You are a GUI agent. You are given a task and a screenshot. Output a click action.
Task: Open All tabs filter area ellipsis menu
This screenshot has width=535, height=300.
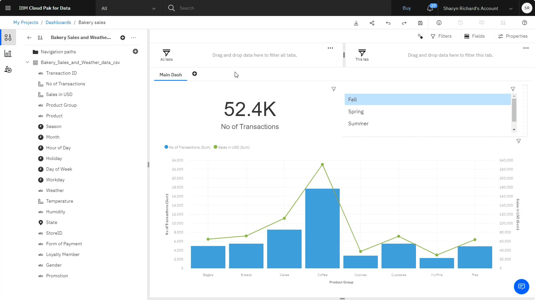pyautogui.click(x=330, y=48)
